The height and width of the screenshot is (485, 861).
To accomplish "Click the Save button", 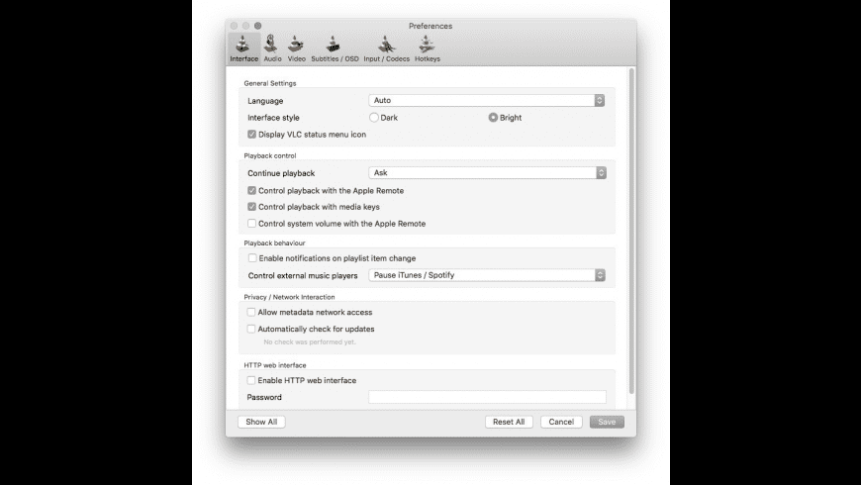I will pos(607,422).
